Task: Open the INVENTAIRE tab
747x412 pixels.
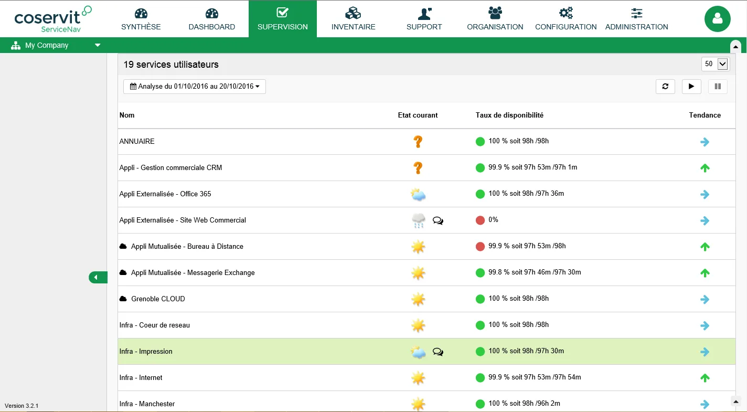Action: [x=353, y=19]
